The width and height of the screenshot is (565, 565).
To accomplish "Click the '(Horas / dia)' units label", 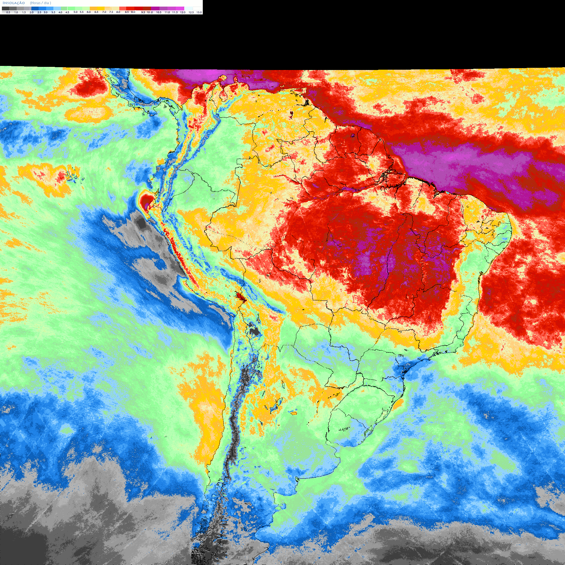I will click(x=40, y=3).
